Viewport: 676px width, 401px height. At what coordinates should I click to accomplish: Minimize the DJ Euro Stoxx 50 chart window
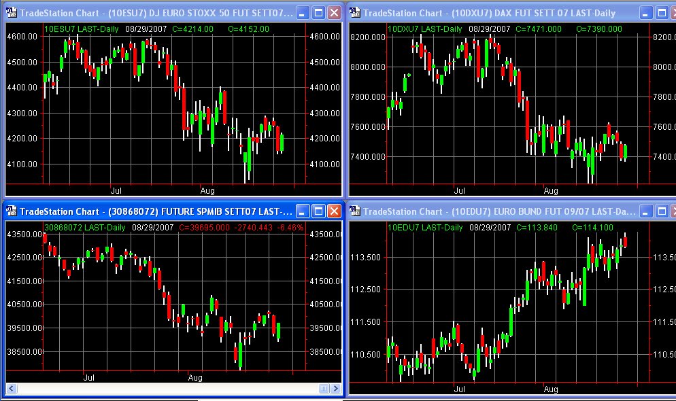click(303, 12)
